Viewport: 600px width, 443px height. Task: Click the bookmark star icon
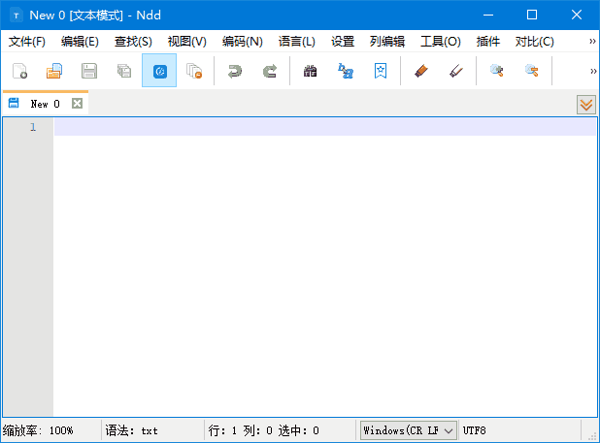pyautogui.click(x=381, y=71)
